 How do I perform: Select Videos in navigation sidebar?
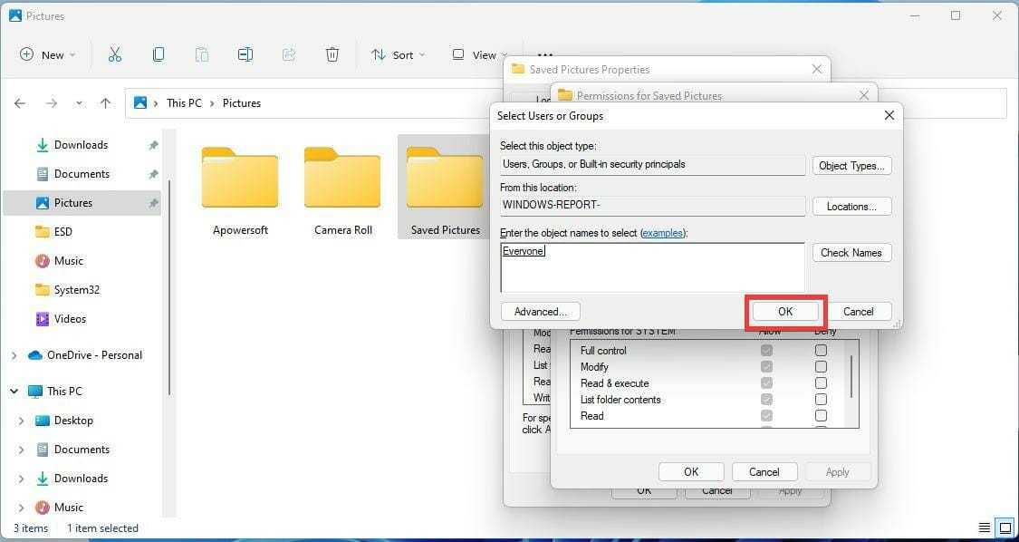(x=70, y=319)
